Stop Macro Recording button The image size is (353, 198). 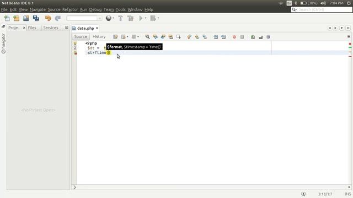(x=242, y=37)
